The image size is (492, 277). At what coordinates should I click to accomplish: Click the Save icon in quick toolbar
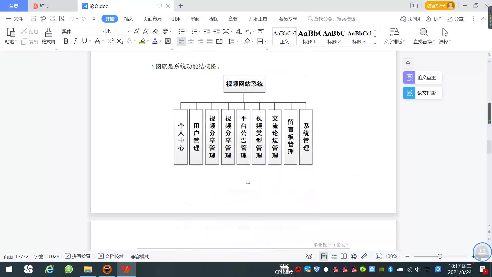coord(33,19)
